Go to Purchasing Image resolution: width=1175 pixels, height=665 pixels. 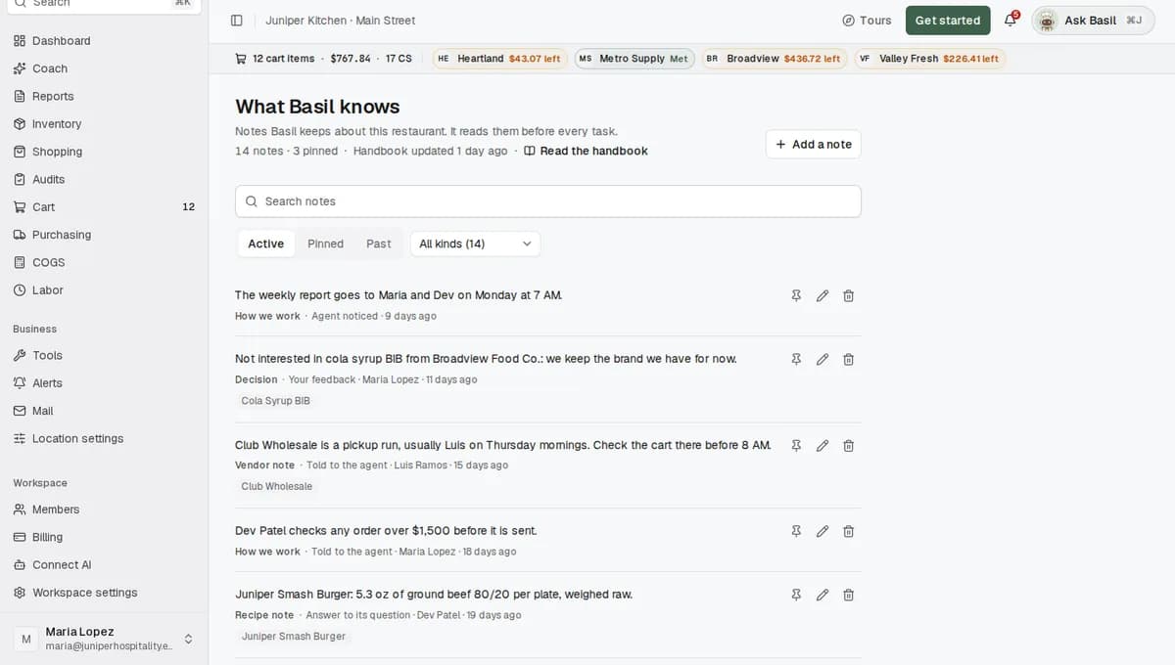click(x=104, y=235)
